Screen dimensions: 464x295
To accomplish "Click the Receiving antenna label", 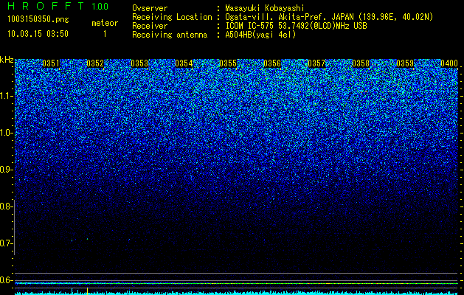I will click(170, 35).
